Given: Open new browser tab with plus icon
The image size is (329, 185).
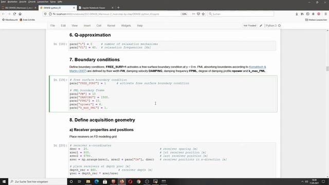Looking at the screenshot, I should click(x=118, y=8).
